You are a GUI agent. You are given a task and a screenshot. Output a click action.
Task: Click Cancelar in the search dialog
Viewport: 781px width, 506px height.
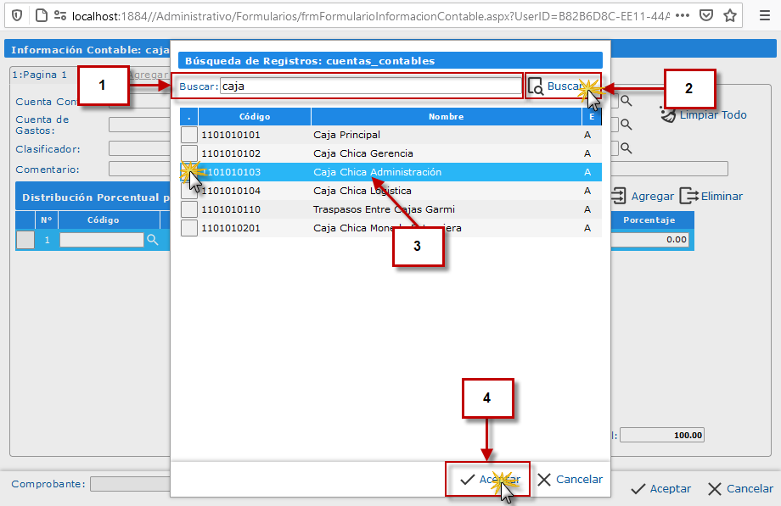pos(570,479)
